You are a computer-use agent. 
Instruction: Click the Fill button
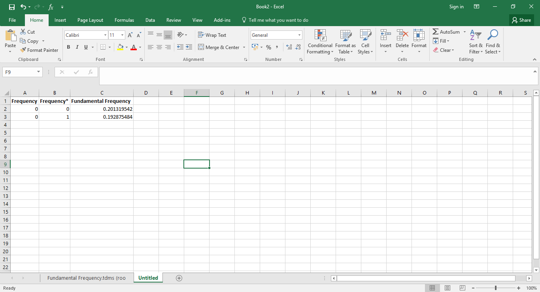tap(442, 41)
